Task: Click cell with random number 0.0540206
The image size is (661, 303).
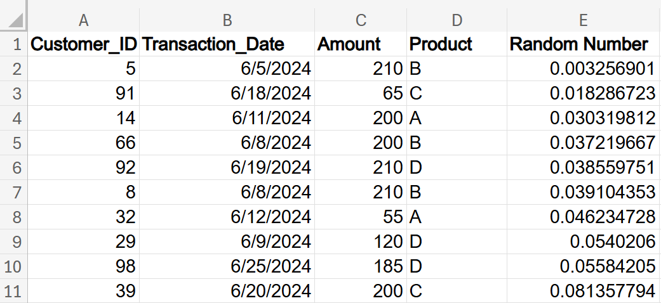Action: pyautogui.click(x=583, y=242)
